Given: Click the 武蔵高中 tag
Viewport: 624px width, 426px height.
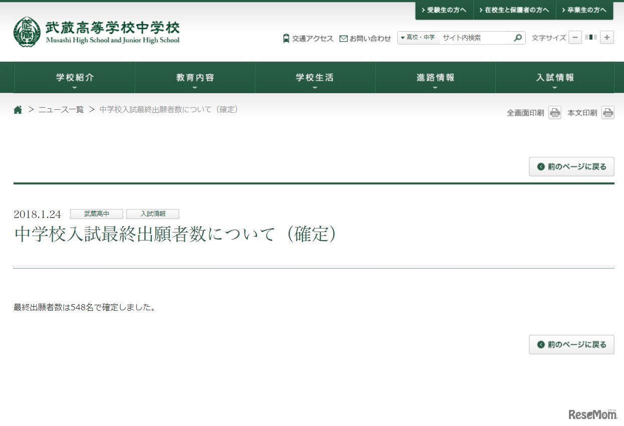Looking at the screenshot, I should pos(96,214).
